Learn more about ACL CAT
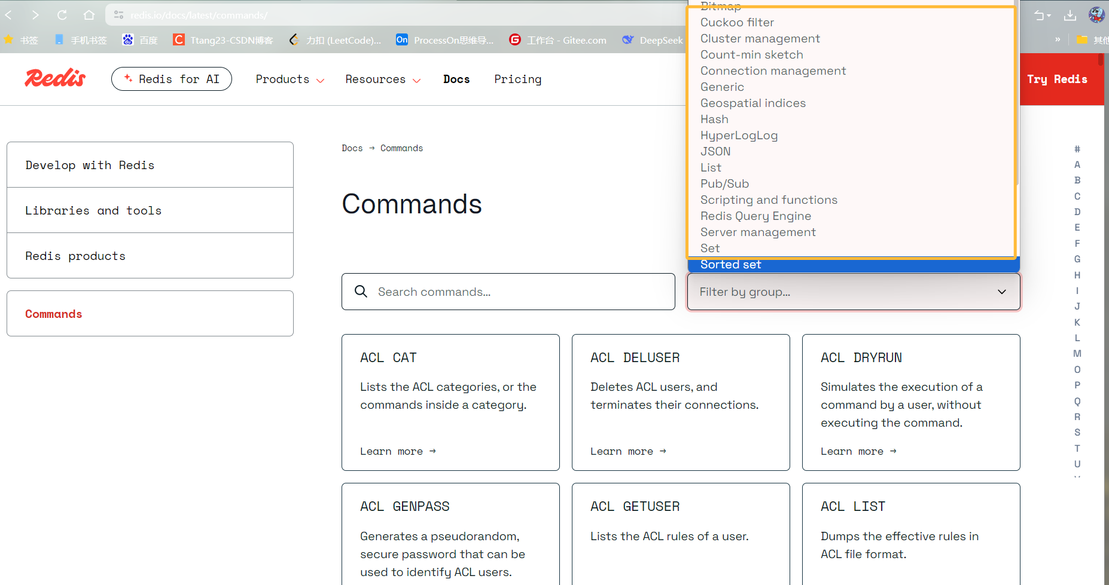This screenshot has height=585, width=1109. (x=398, y=451)
